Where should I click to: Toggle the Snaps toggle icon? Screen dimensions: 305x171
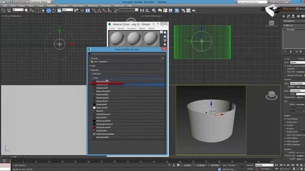(x=94, y=10)
